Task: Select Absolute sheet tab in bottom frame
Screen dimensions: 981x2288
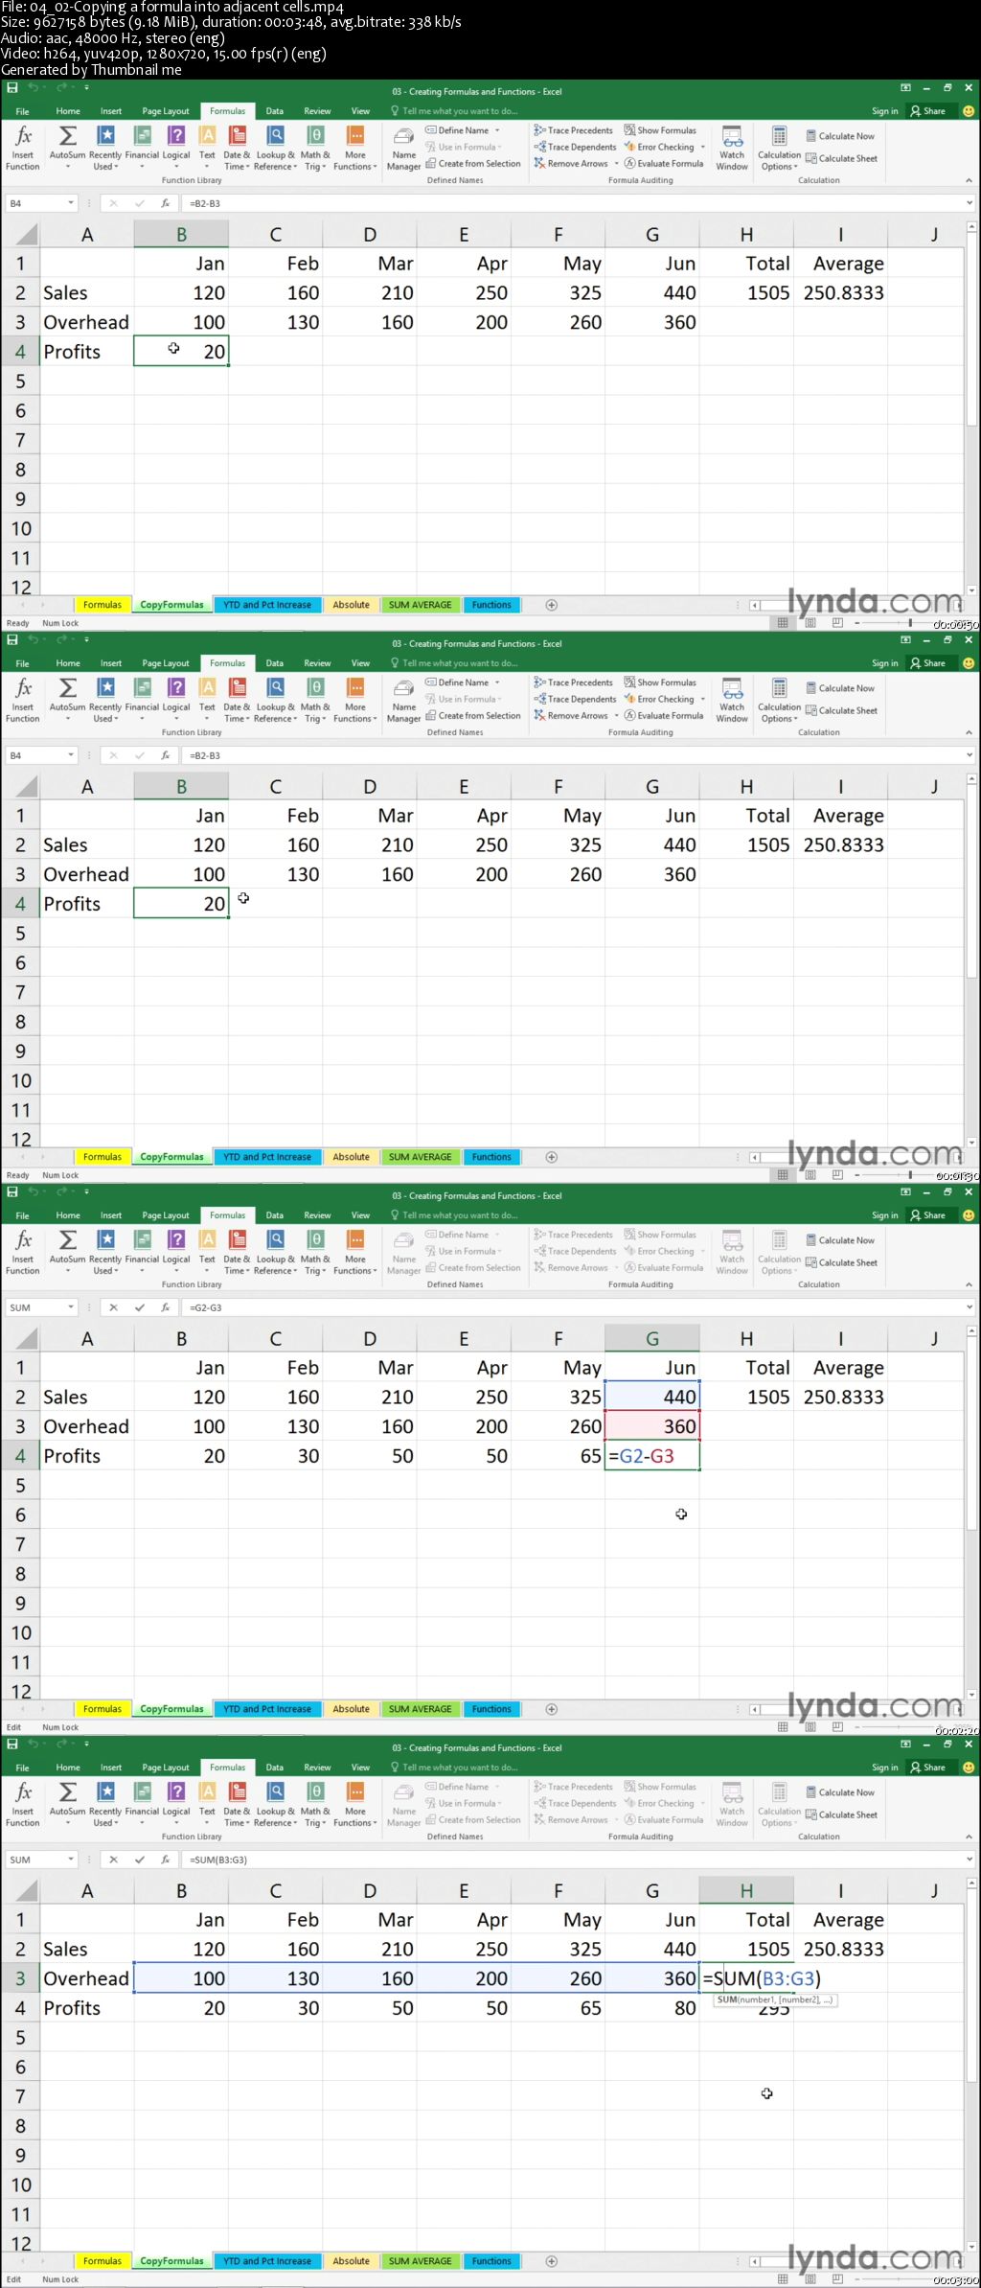Action: pos(352,2261)
